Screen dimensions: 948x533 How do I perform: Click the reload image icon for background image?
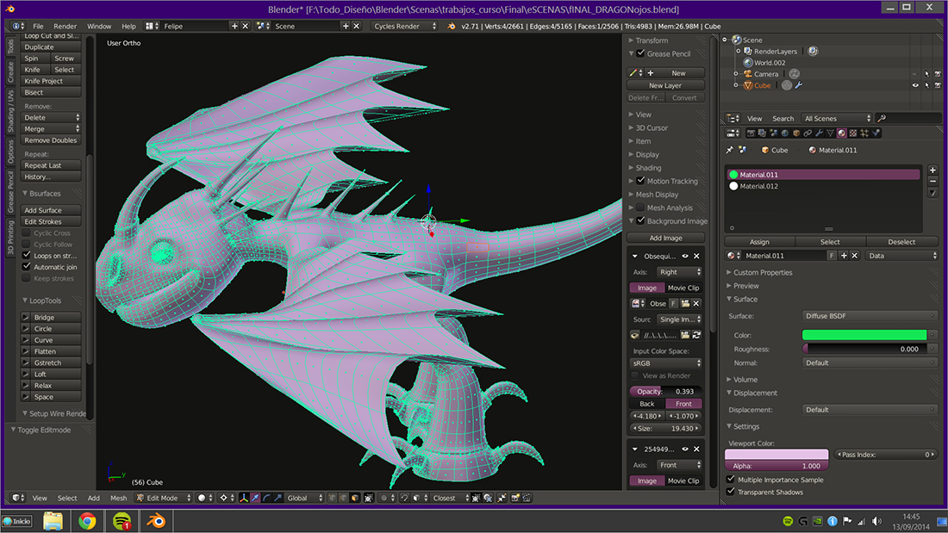coord(696,334)
